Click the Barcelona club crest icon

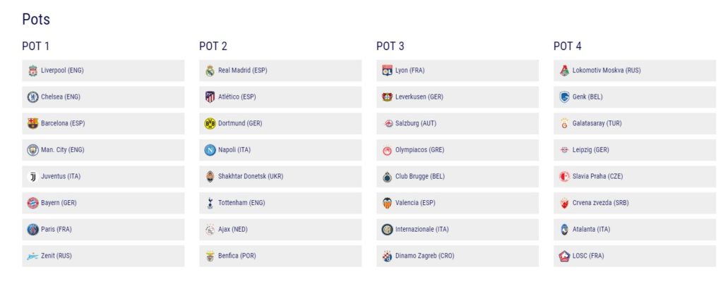[32, 124]
